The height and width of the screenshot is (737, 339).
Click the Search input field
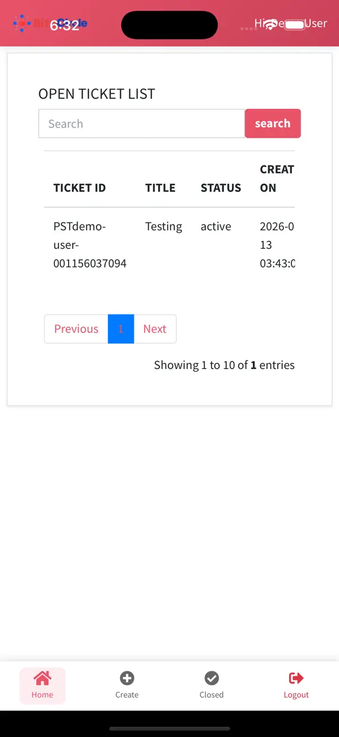click(141, 123)
